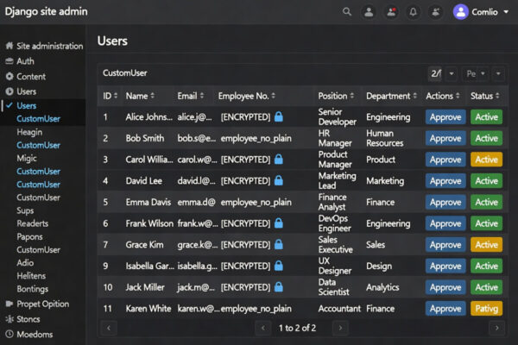Click the Site administration home icon

(x=9, y=46)
